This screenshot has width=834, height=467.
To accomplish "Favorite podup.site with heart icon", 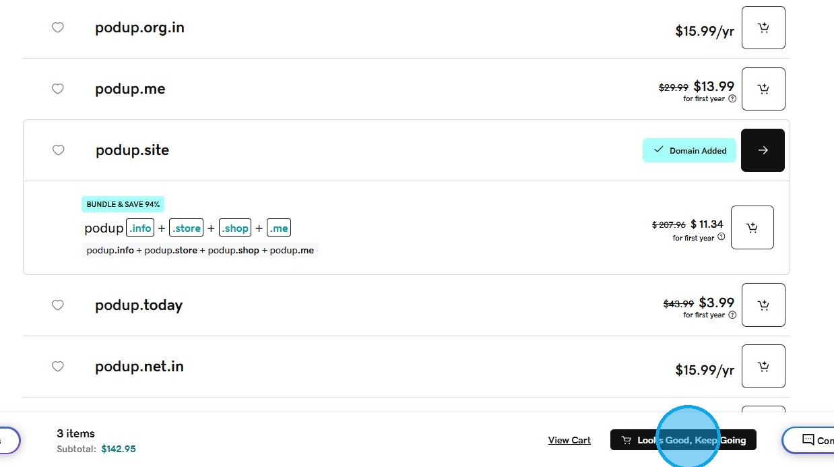I will tap(59, 150).
